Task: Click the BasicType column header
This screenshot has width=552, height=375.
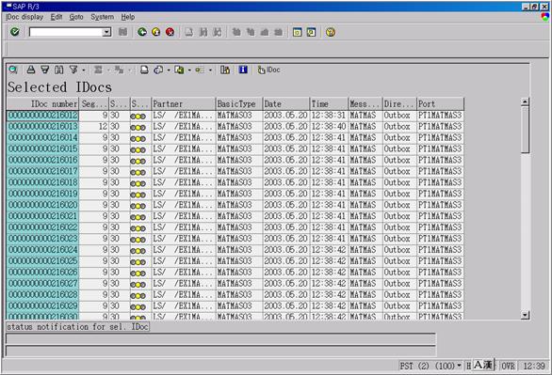Action: coord(239,104)
